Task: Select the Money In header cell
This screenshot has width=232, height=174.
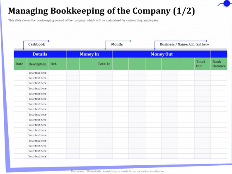Action: click(x=89, y=54)
